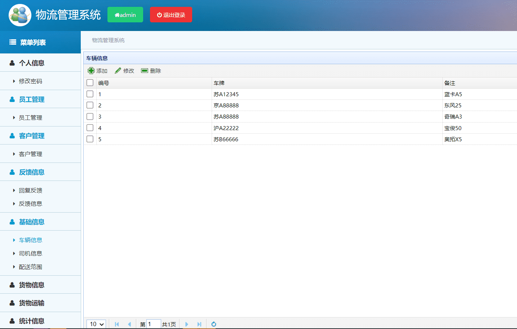
Task: Click the 奥拓X5 remark cell
Action: (x=480, y=139)
